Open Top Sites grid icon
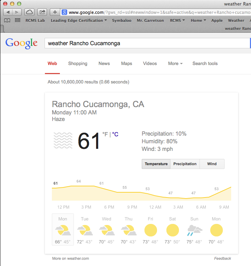Viewport: 251px width, 266px height. click(17, 21)
